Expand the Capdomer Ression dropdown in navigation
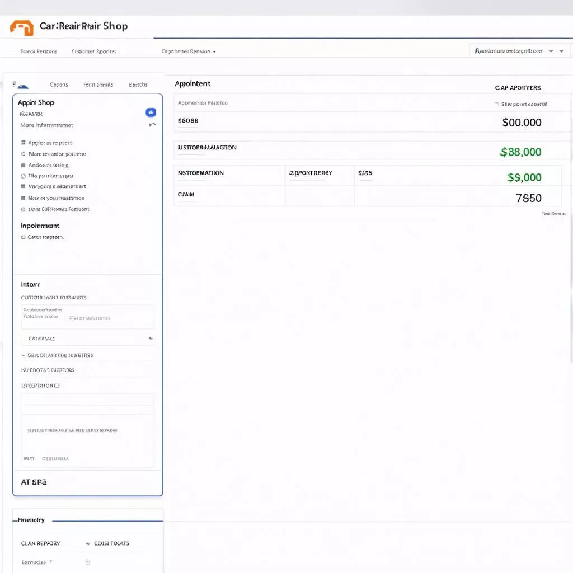The width and height of the screenshot is (573, 573). tap(189, 51)
